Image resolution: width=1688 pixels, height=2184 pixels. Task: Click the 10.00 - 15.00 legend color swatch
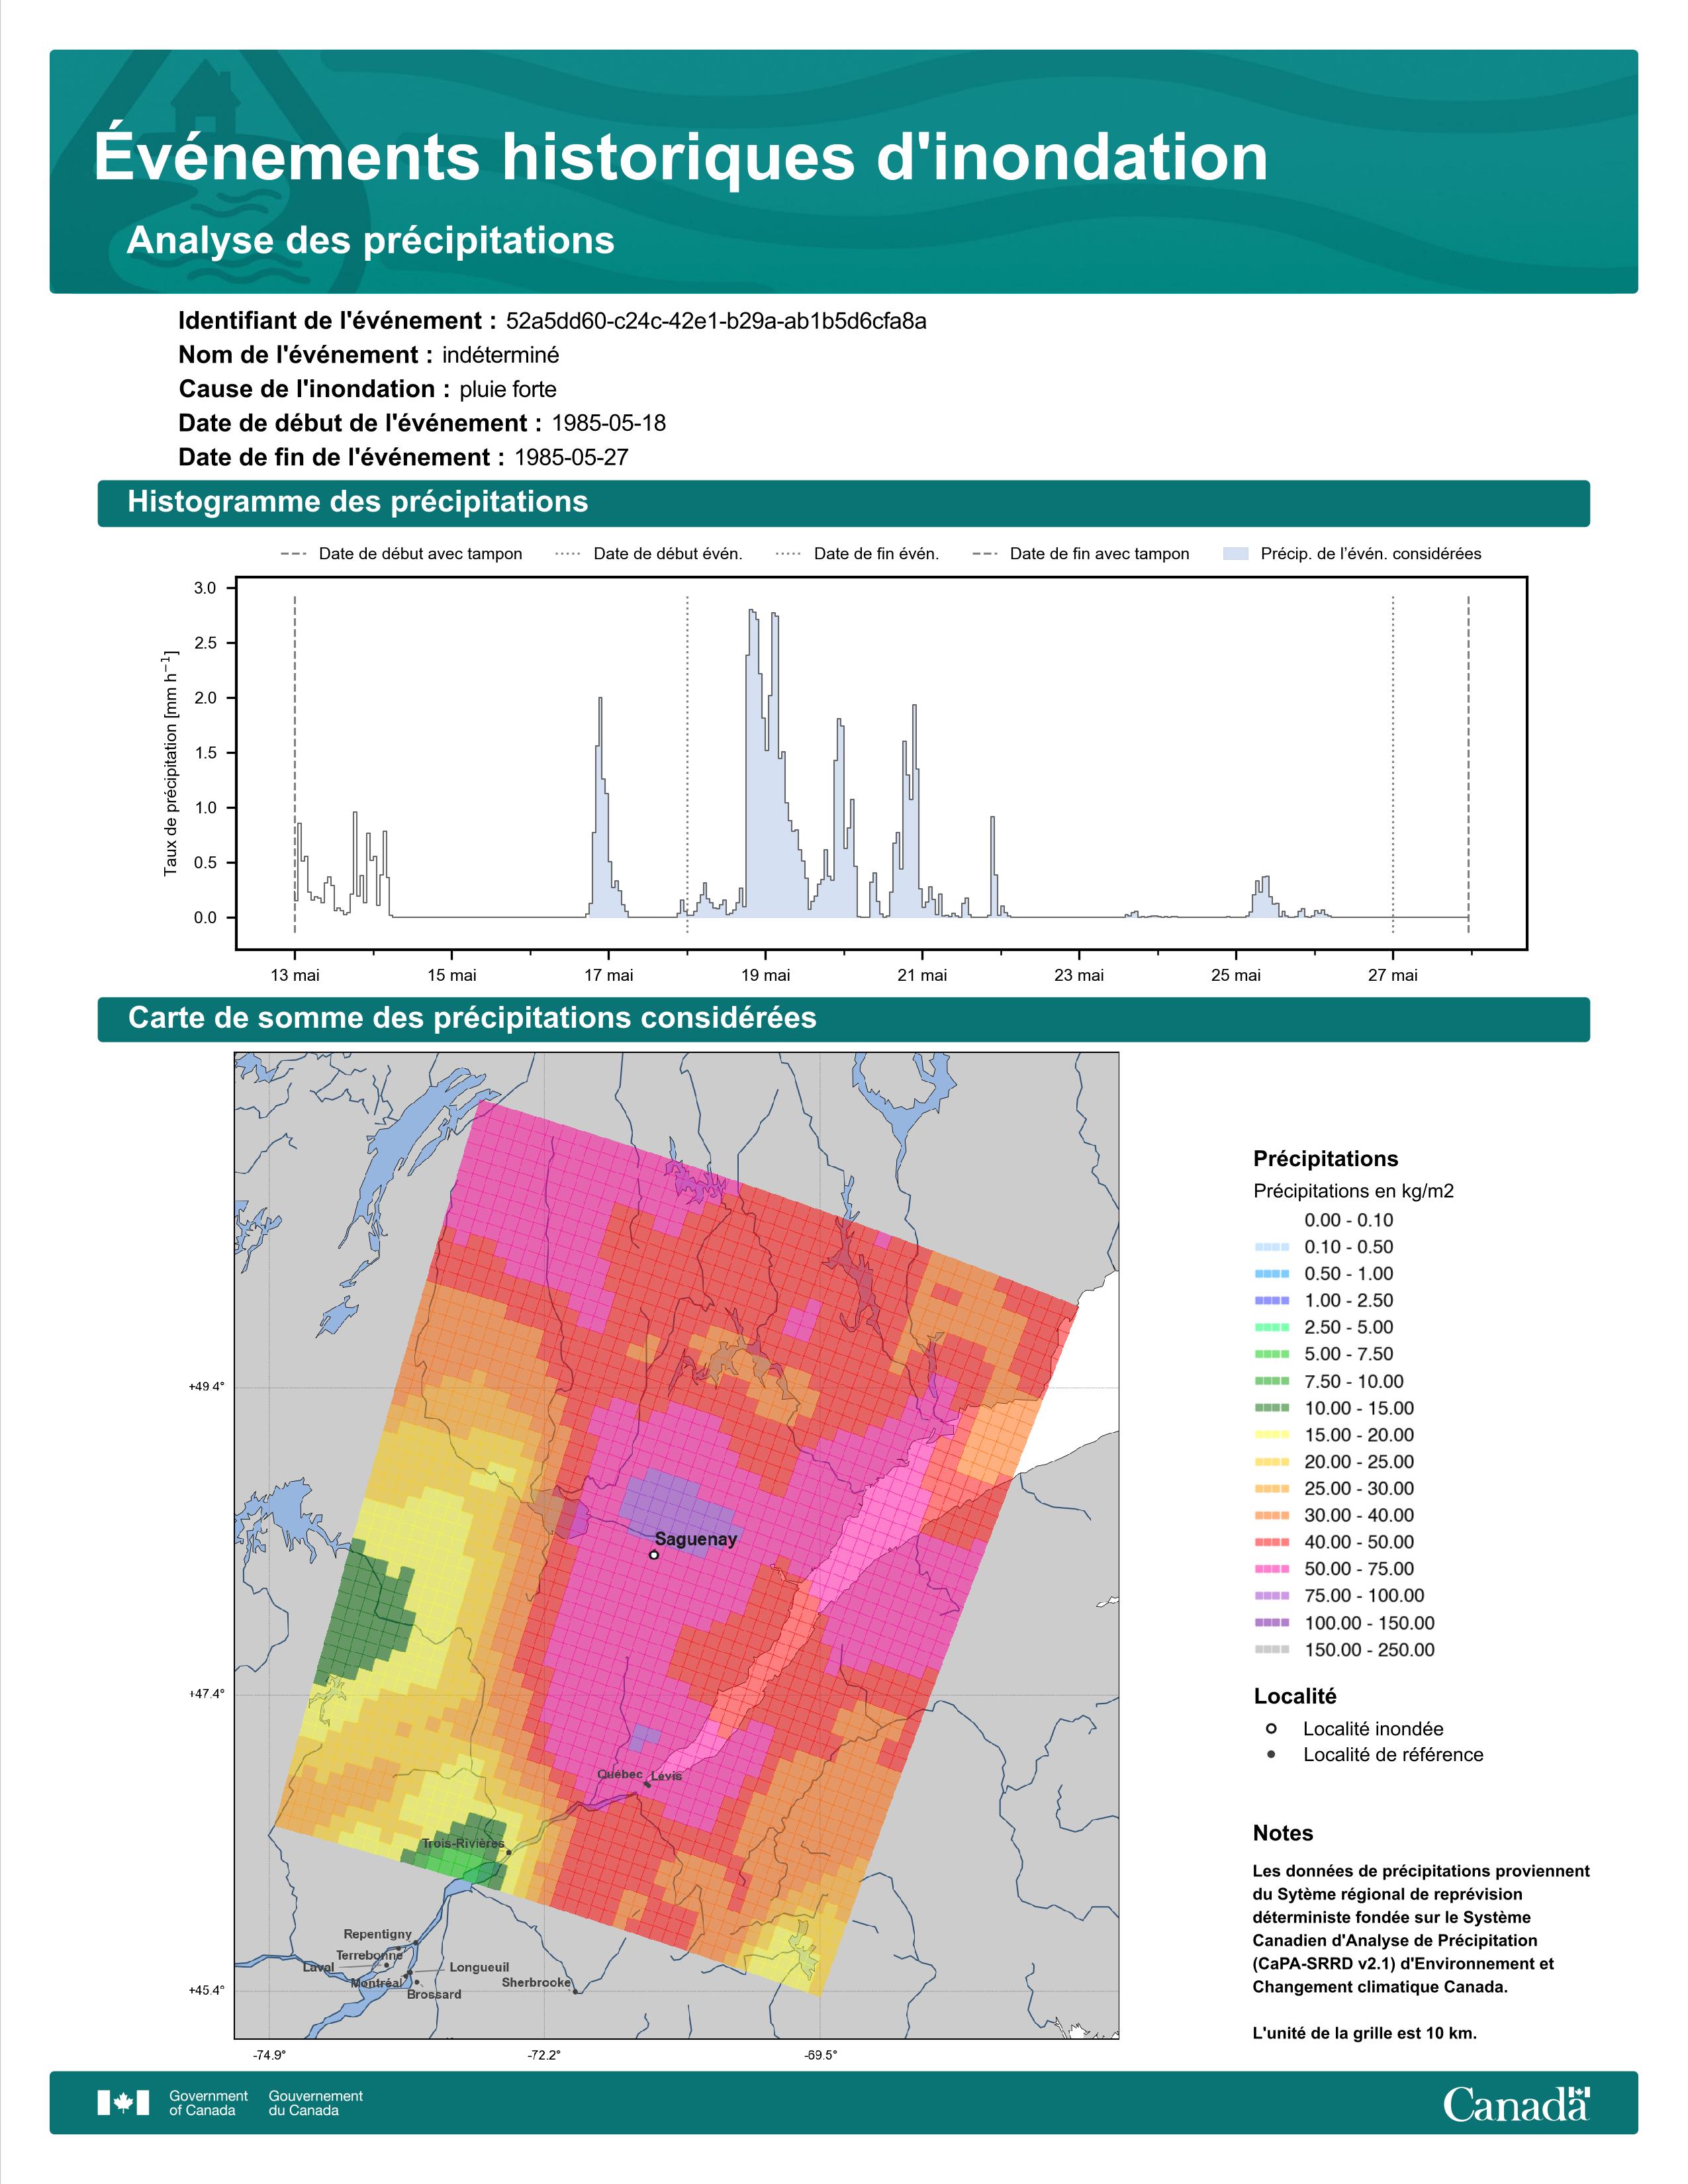click(1272, 1408)
